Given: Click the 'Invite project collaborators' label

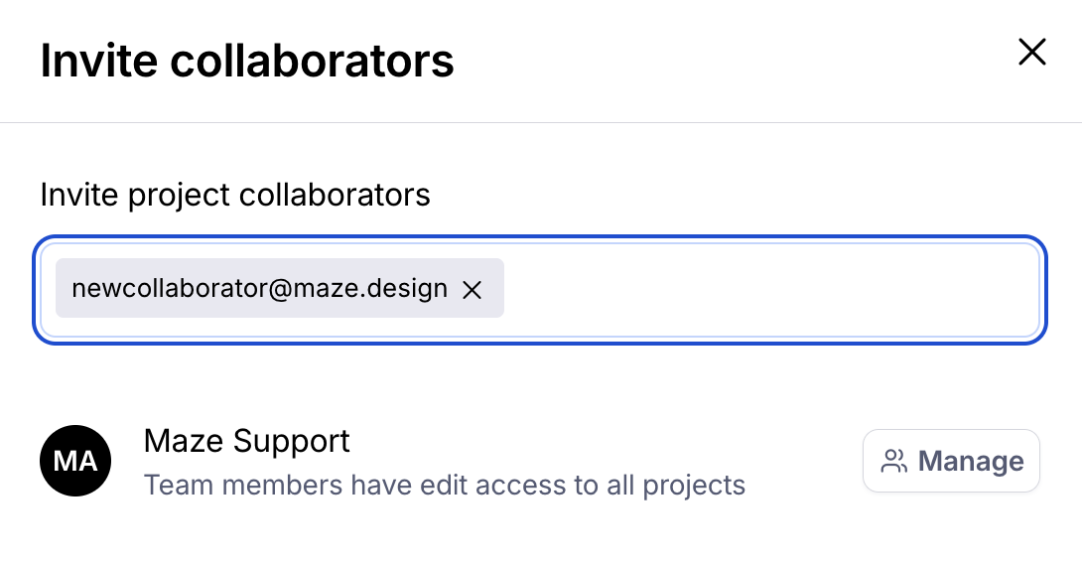Looking at the screenshot, I should [x=235, y=195].
